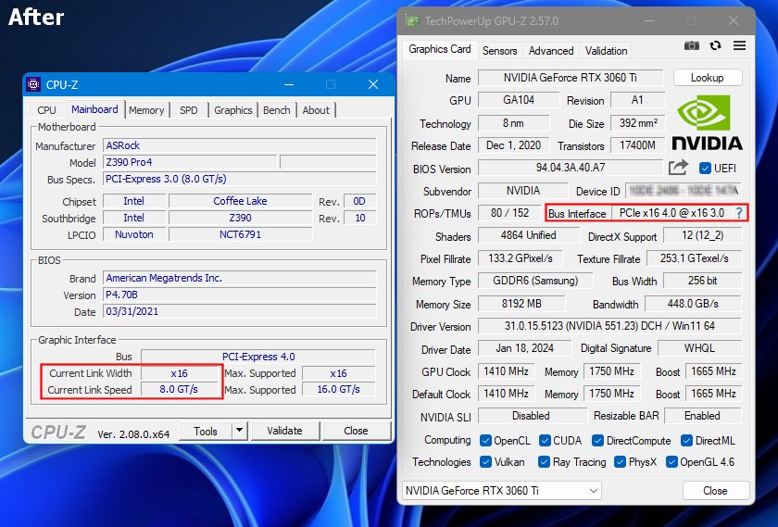
Task: Click the GPU-Z title bar app icon
Action: pyautogui.click(x=411, y=21)
